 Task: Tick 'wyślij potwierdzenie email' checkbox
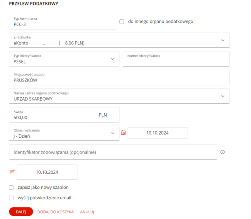pos(11,198)
